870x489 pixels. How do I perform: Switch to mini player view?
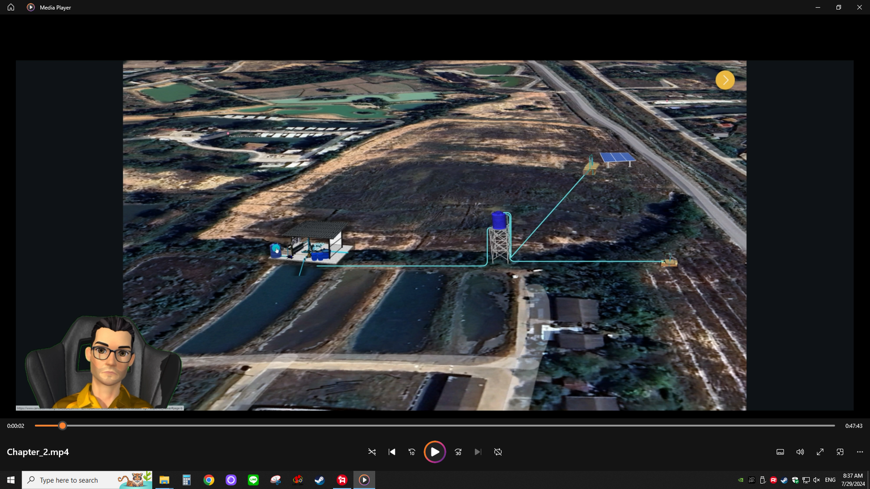(x=840, y=452)
